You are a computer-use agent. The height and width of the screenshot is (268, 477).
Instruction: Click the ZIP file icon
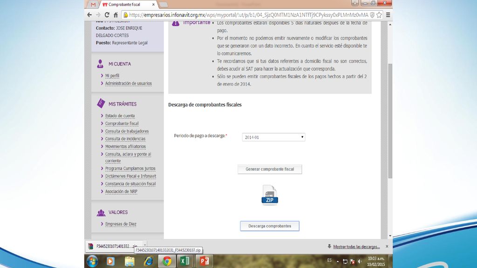[270, 195]
